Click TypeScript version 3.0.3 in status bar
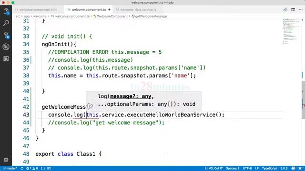 click(284, 168)
